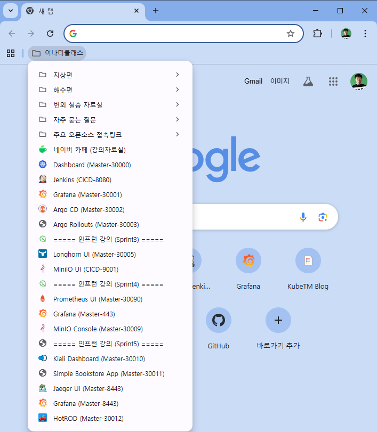Maximize the Chrome window
The image size is (377, 432).
point(340,11)
